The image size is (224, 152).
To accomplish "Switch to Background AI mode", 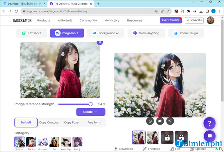I will [106, 33].
